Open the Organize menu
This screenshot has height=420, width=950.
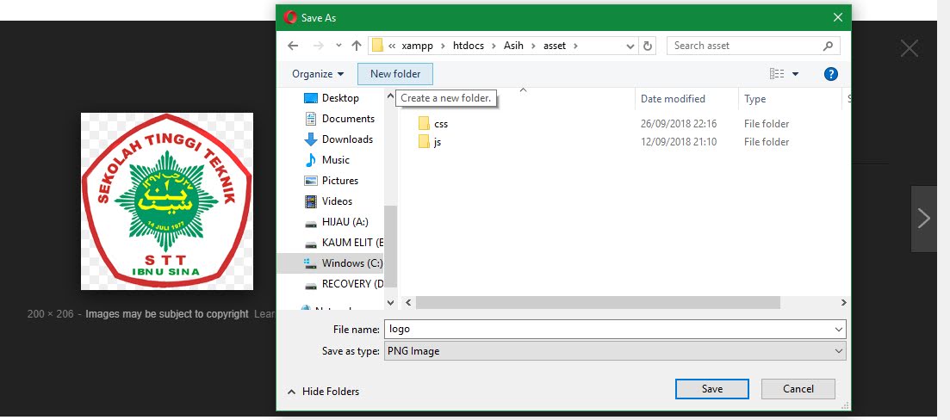[x=318, y=74]
